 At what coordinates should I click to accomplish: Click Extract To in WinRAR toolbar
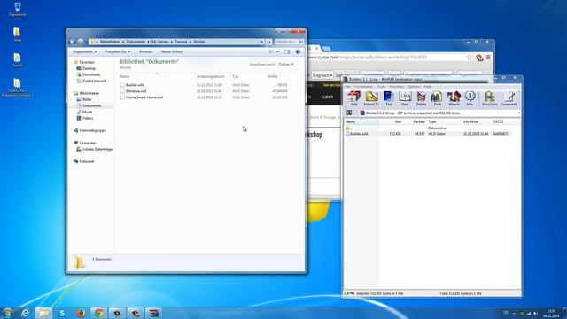[371, 98]
